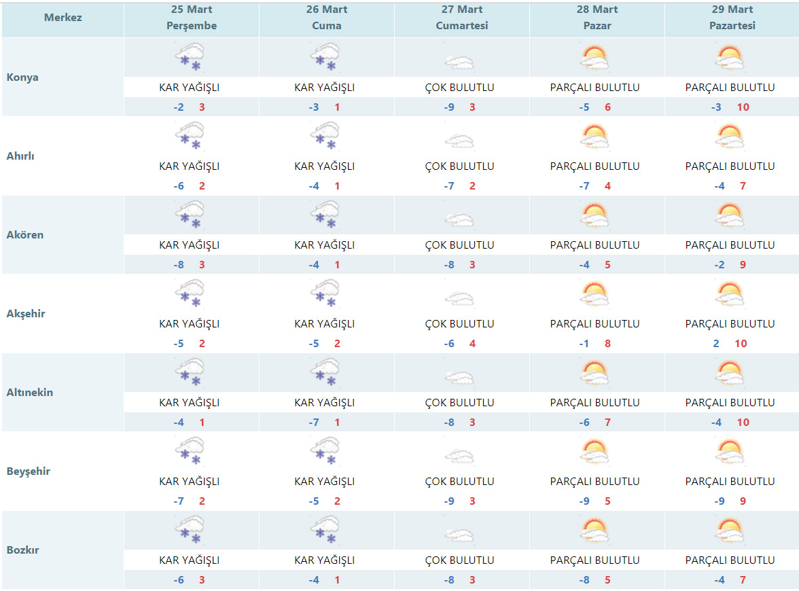Click Bozkır's snow icon for 26 Mart

[325, 530]
